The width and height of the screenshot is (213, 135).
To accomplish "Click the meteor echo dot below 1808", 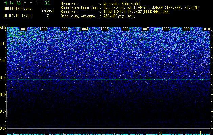I will click(x=161, y=101).
